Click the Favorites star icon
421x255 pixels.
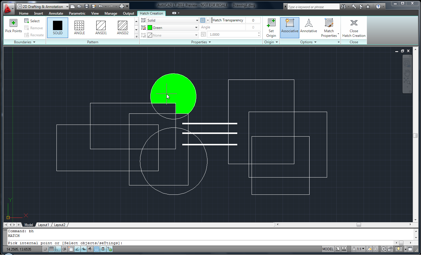(x=368, y=6)
